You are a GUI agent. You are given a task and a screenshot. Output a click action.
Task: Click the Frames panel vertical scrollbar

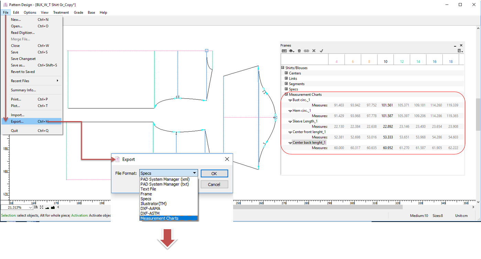tap(478, 117)
